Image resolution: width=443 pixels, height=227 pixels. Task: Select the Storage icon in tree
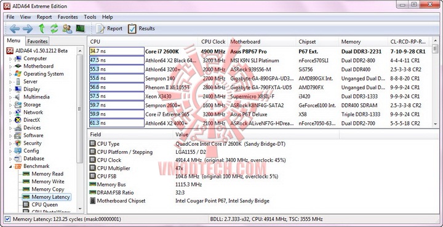click(x=18, y=105)
